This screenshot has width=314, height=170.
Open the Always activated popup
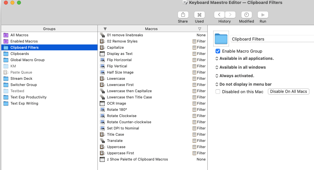point(235,76)
